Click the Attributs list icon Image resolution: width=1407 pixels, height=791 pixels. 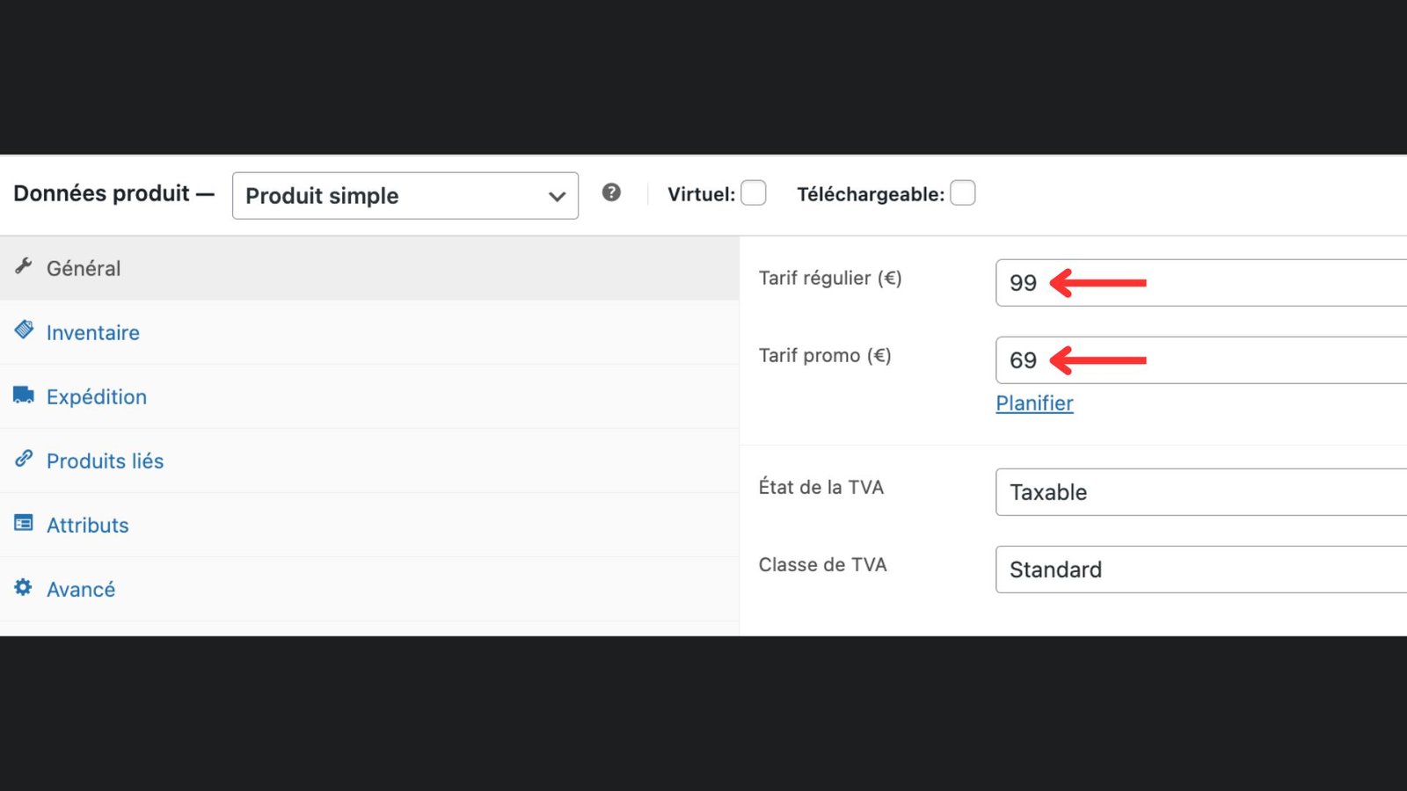tap(24, 523)
